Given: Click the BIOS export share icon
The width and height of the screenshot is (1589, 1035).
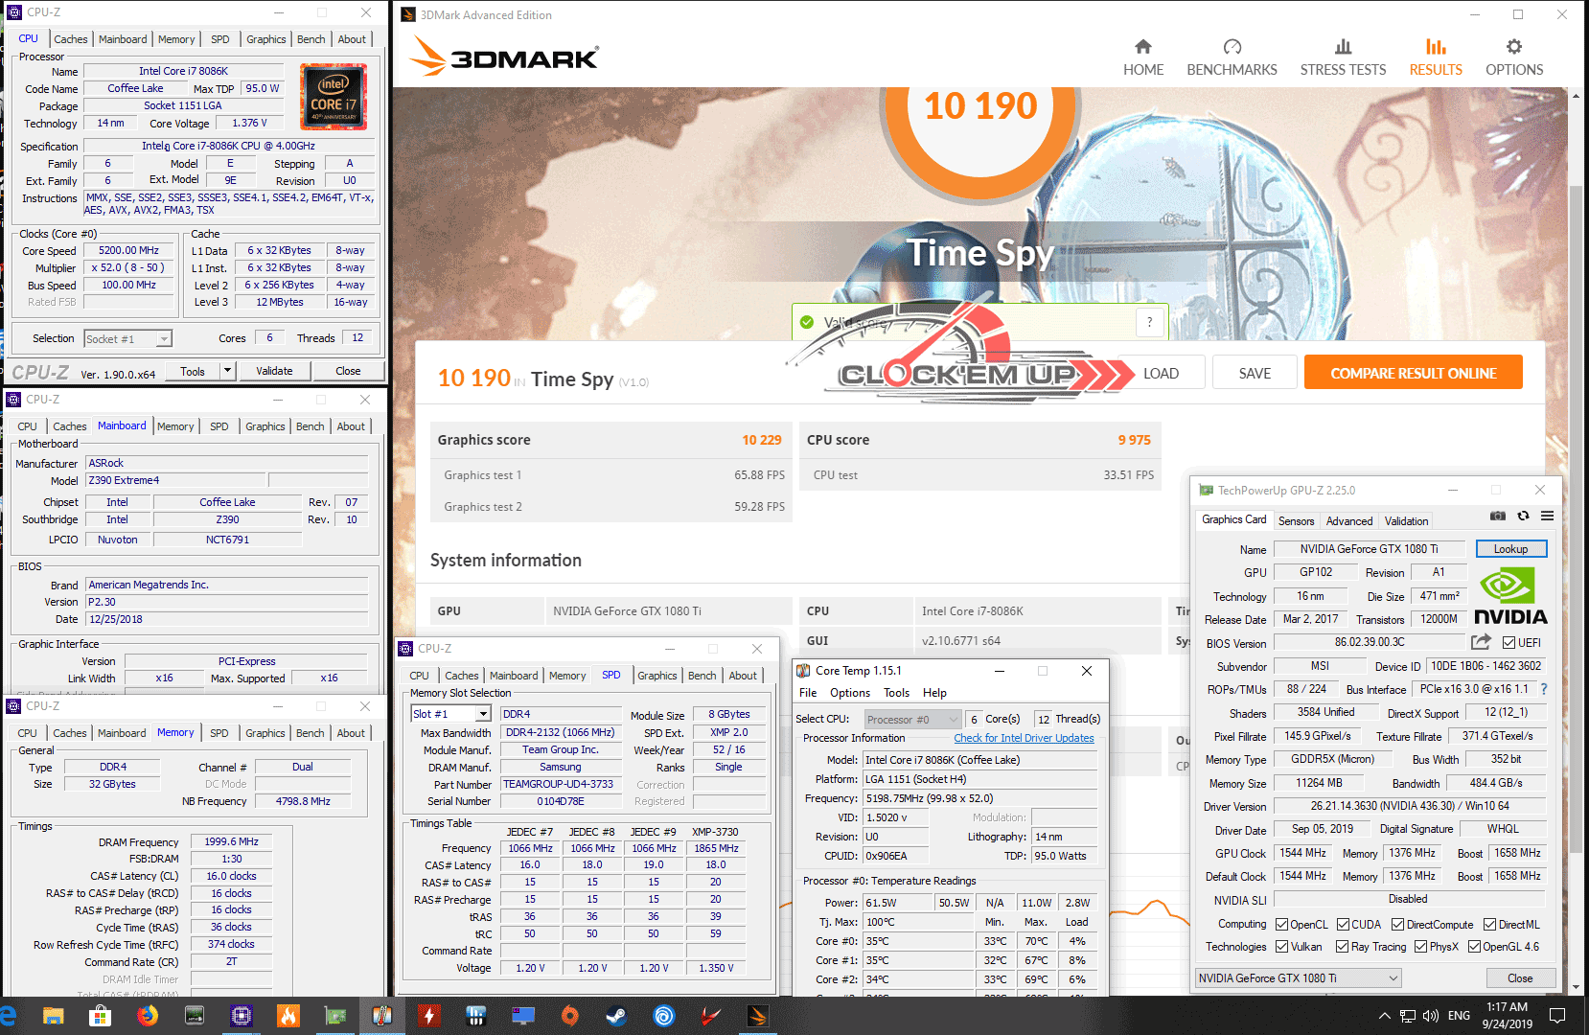Looking at the screenshot, I should click(x=1482, y=642).
